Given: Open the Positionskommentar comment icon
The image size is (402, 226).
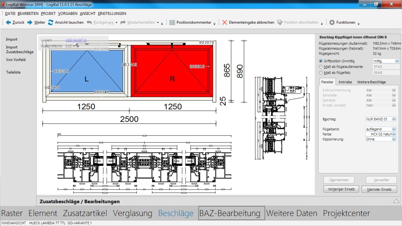Looking at the screenshot, I should coord(172,22).
